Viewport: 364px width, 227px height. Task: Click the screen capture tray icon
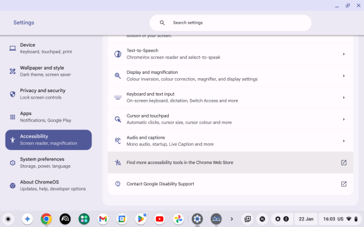tap(248, 219)
